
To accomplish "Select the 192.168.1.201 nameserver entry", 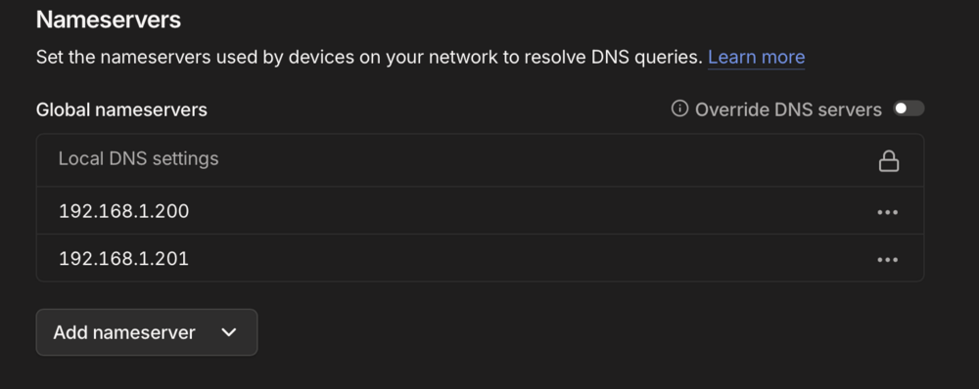I will [123, 259].
